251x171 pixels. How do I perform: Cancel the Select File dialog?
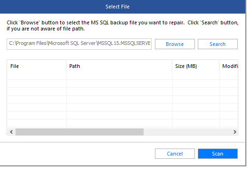click(175, 154)
